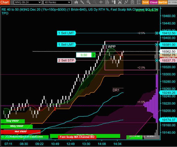Click the 19381.00 price axis marker
This screenshot has height=147, width=177.
[x=168, y=45]
